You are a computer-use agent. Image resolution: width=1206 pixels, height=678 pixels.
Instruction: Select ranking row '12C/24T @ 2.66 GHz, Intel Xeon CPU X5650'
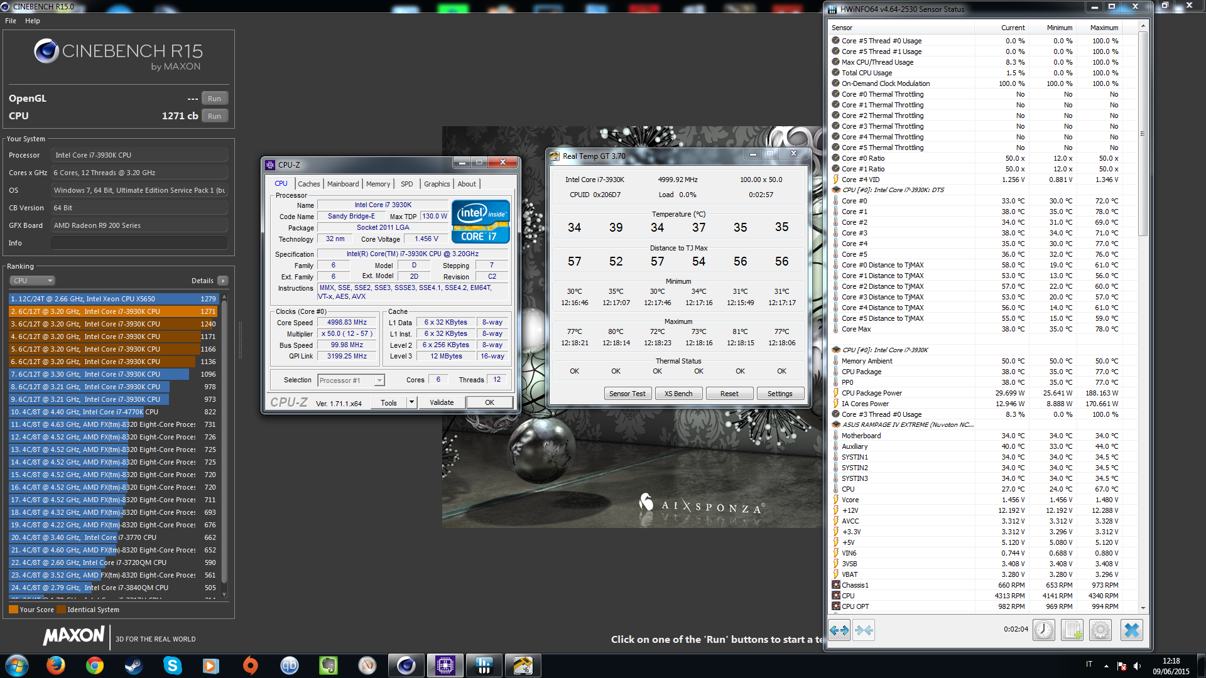(113, 299)
